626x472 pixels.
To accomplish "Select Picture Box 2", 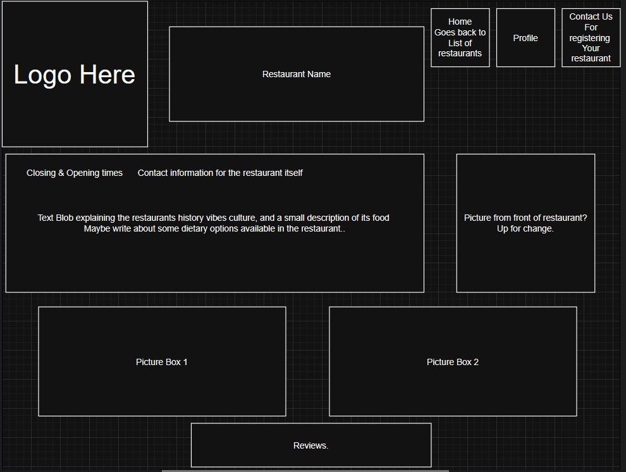I will point(453,361).
